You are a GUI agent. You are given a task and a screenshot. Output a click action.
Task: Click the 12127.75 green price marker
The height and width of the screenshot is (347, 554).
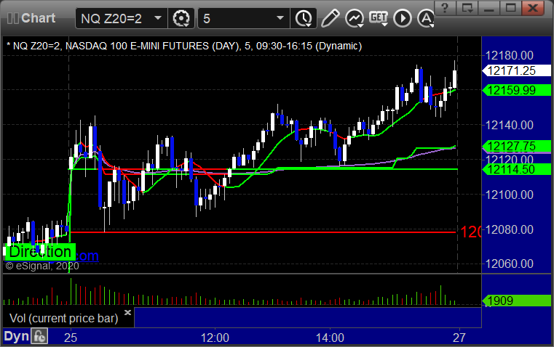(x=517, y=146)
